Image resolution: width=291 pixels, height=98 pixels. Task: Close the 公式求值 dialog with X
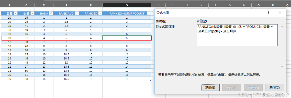(x=280, y=13)
